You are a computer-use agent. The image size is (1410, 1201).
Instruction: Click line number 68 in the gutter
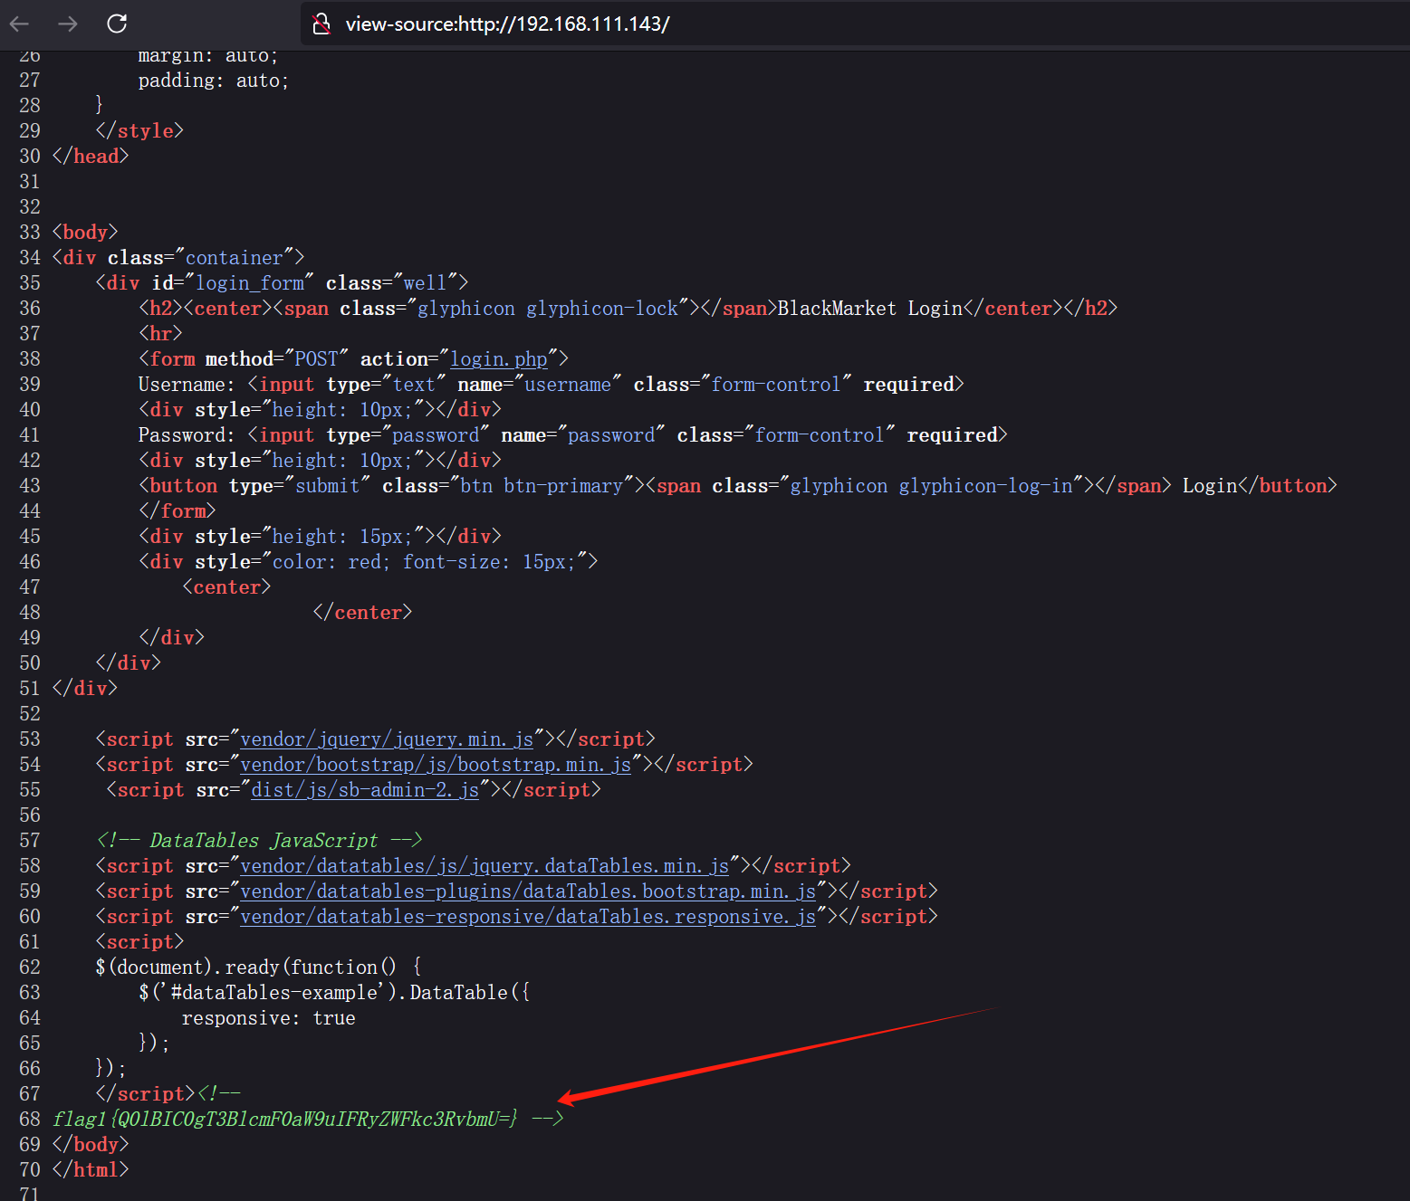30,1120
